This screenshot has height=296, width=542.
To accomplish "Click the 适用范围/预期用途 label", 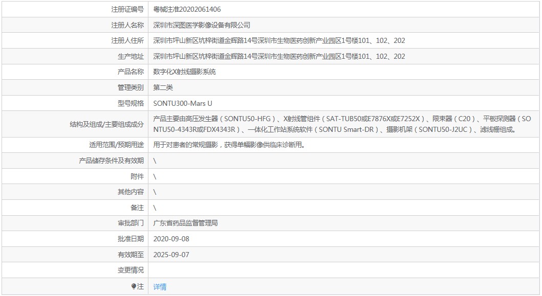I will 117,145.
